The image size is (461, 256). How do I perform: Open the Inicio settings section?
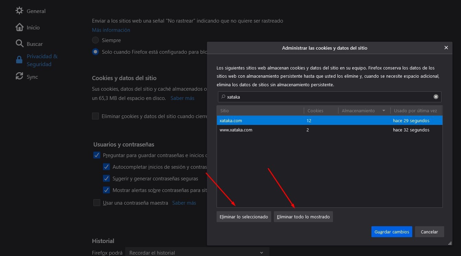[33, 27]
